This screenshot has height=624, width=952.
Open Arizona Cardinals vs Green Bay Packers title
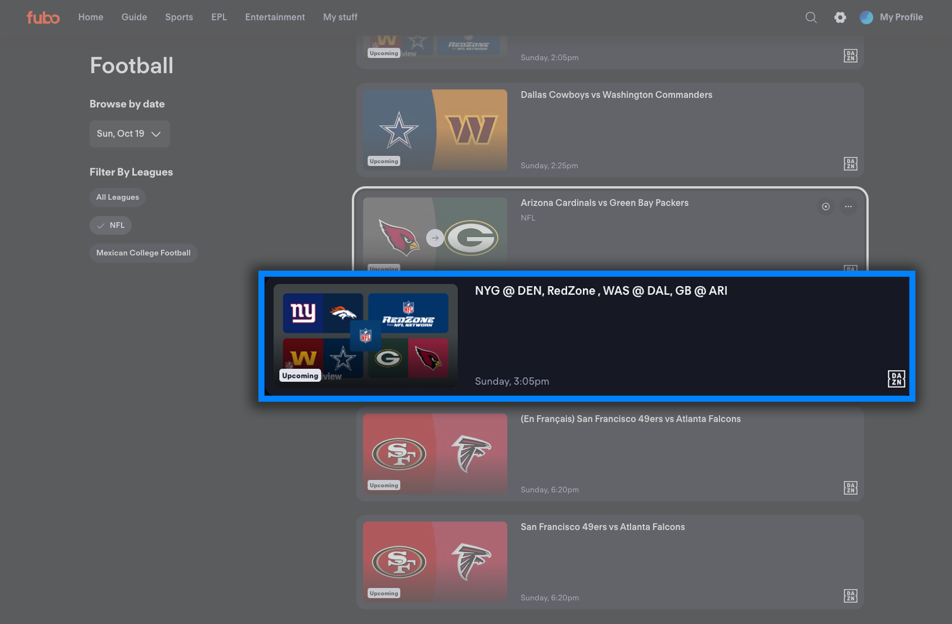tap(605, 203)
